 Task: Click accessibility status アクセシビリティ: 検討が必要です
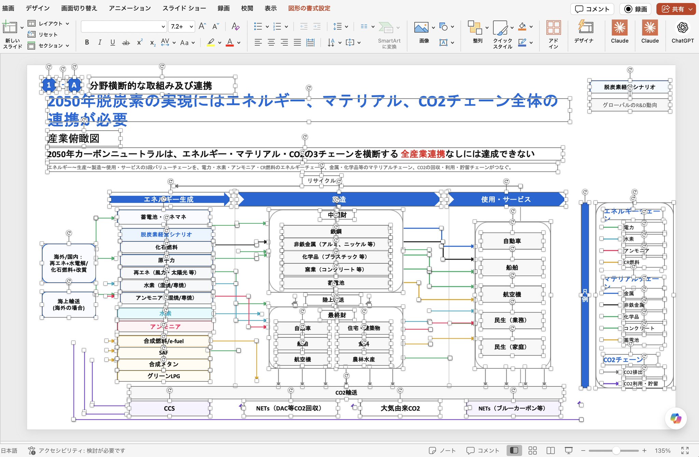pyautogui.click(x=76, y=451)
